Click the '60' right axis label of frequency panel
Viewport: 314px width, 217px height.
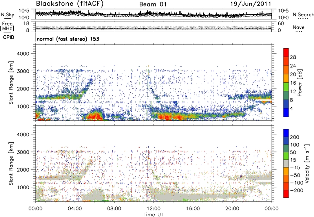[281, 24]
